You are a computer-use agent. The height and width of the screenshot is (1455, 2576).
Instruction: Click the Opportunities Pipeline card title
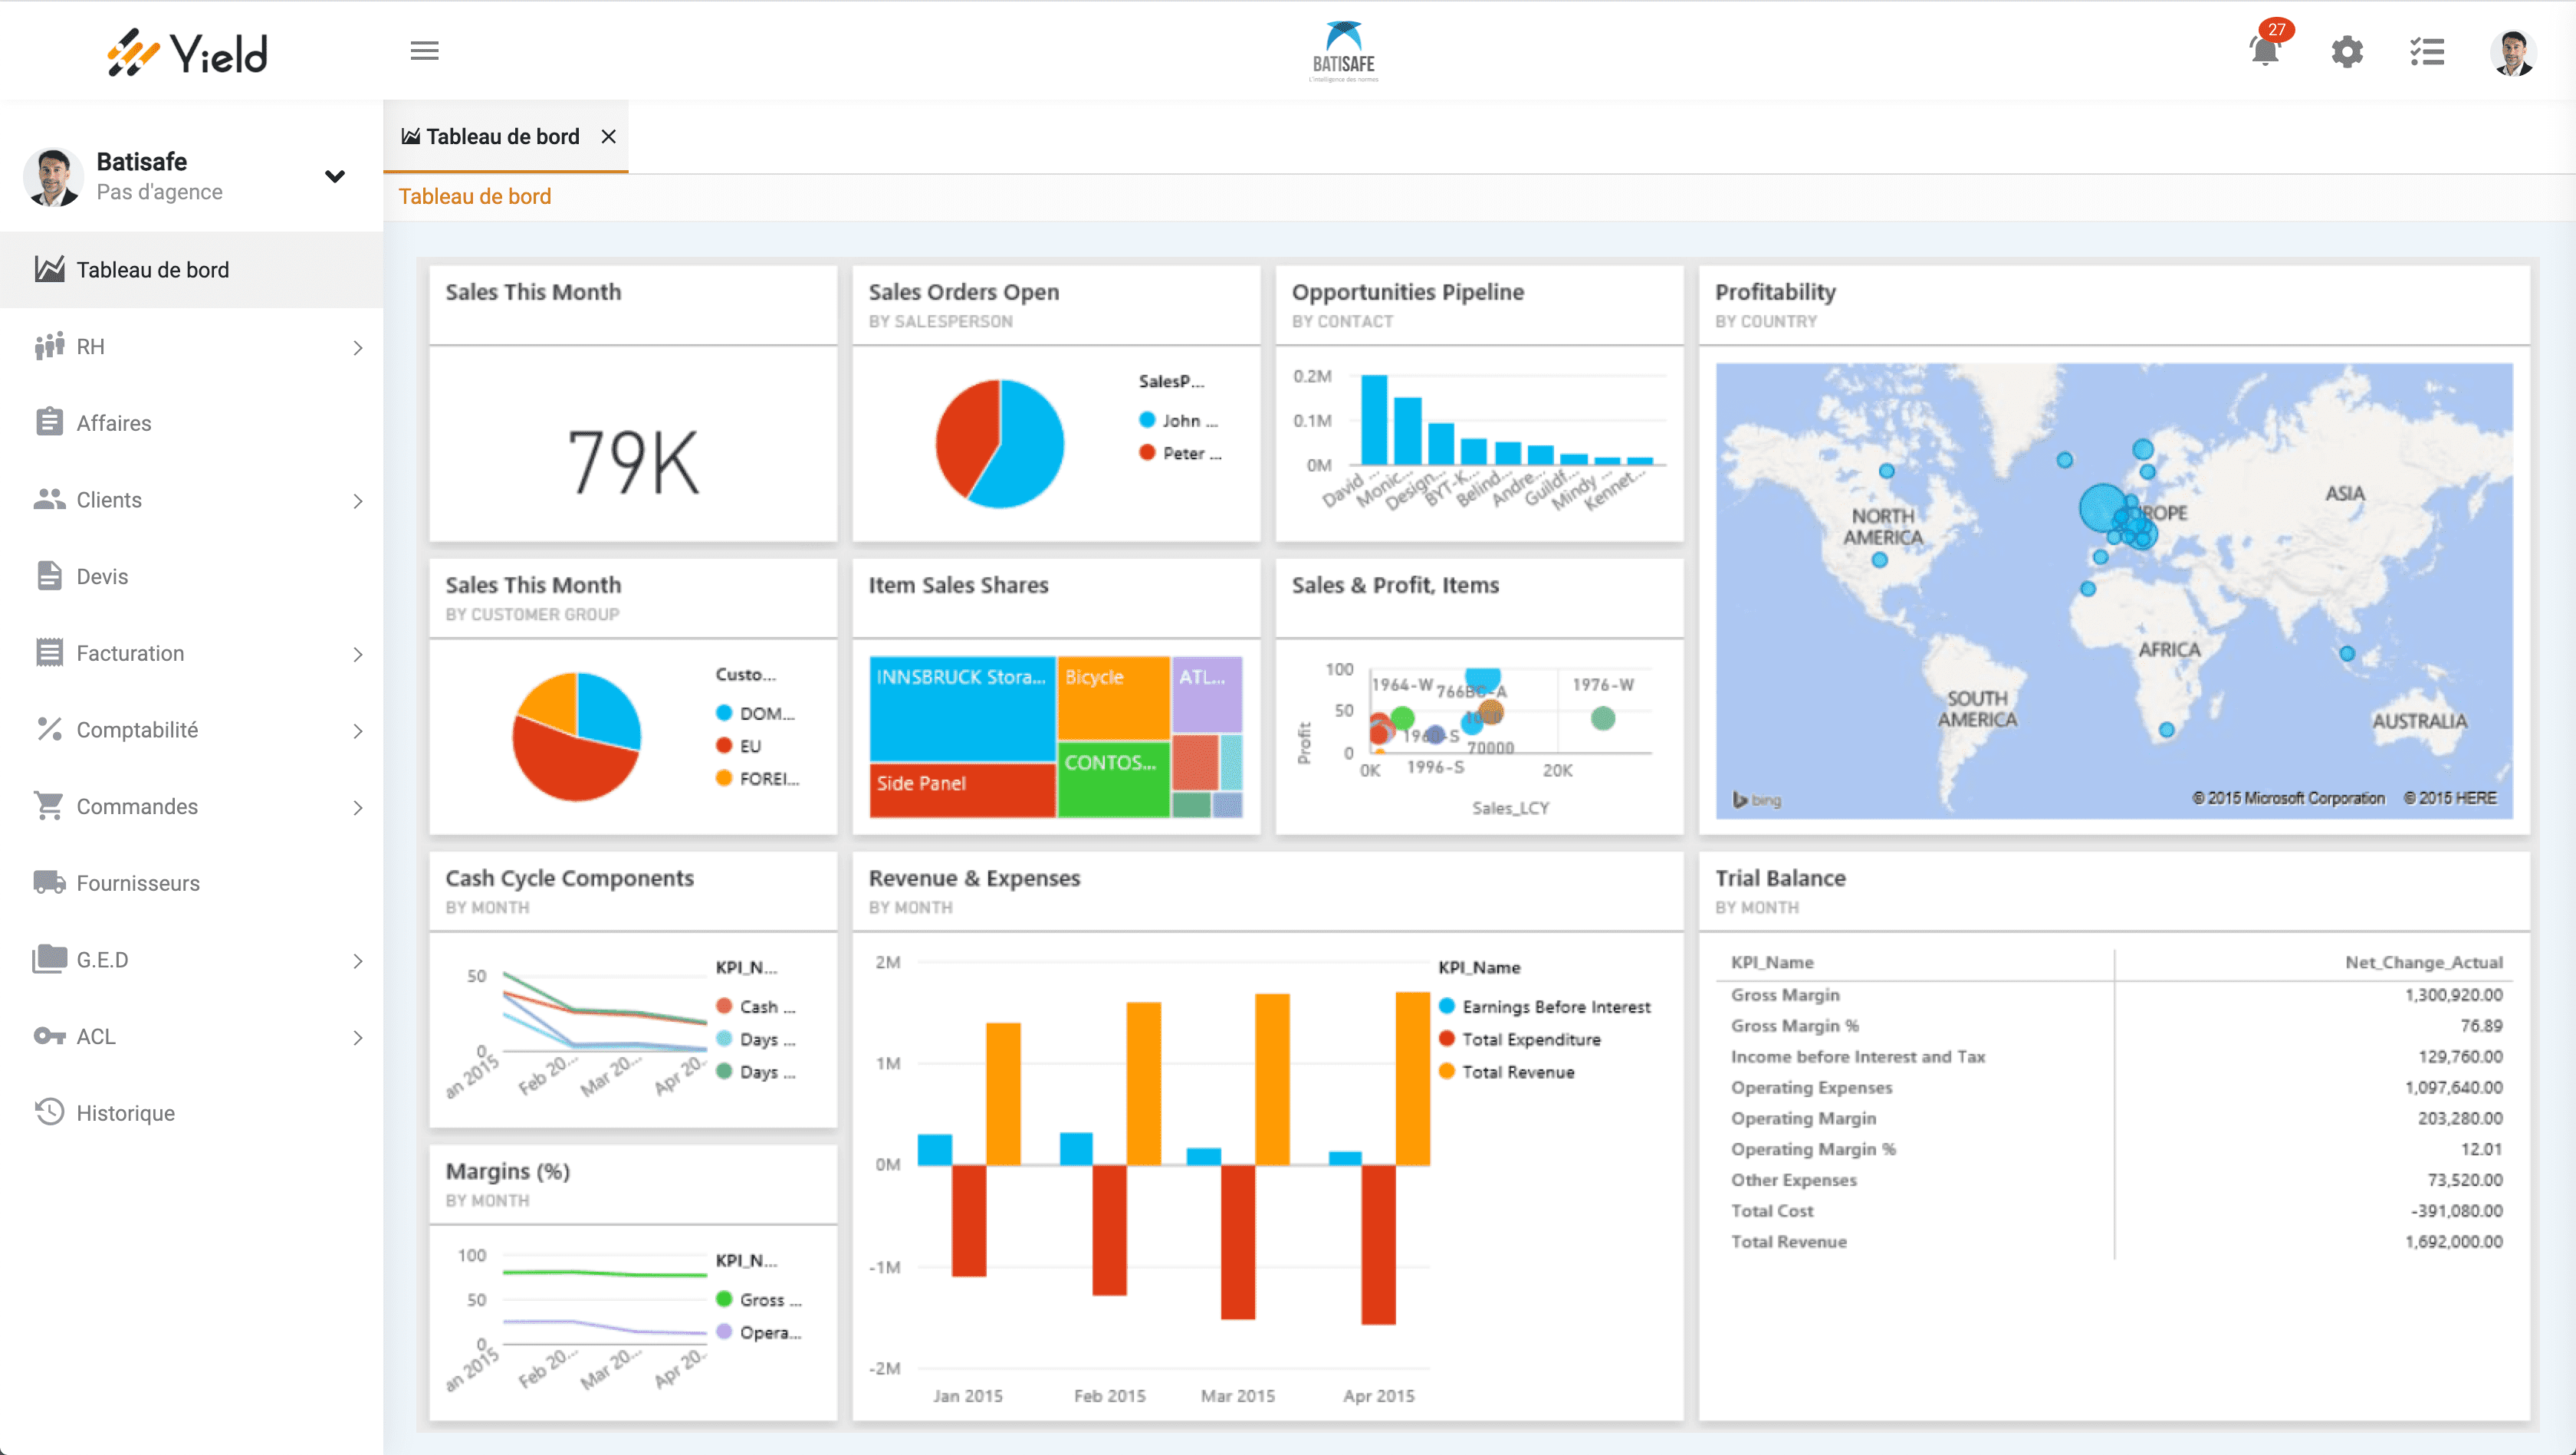(1407, 291)
